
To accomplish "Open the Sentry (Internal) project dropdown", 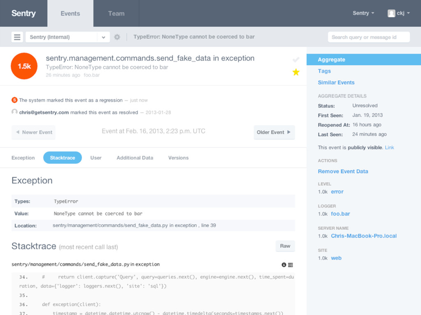I will (x=68, y=37).
